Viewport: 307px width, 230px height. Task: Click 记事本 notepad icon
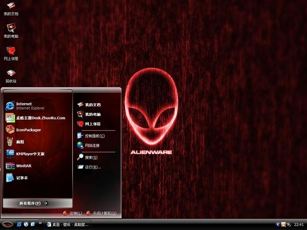10,178
